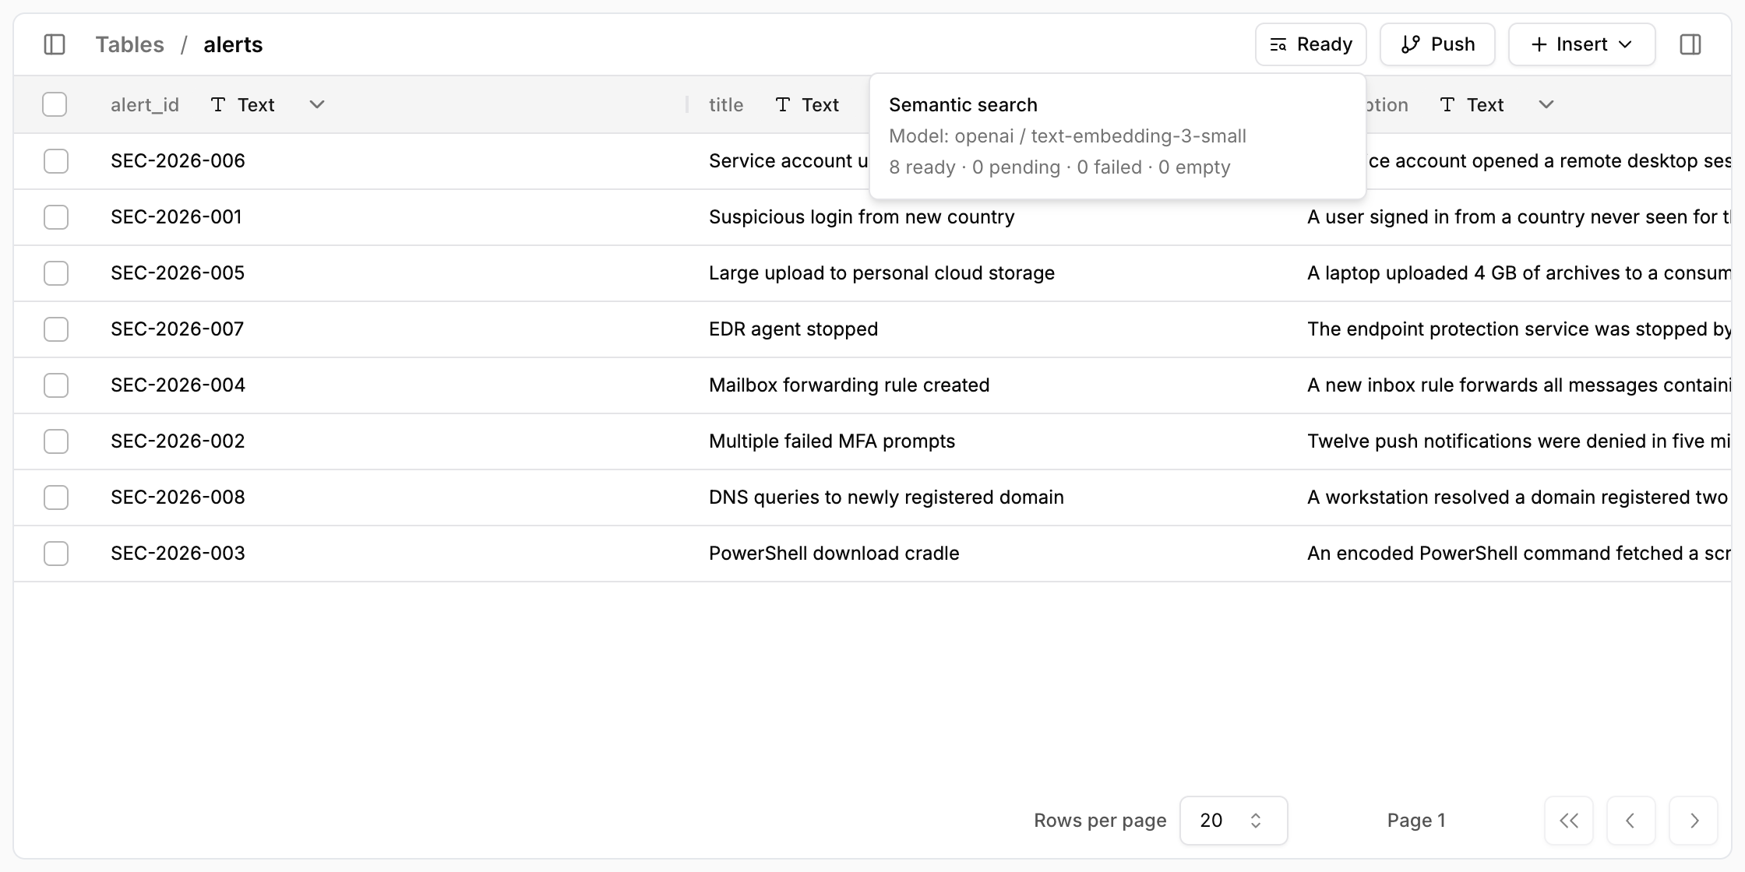1745x872 pixels.
Task: Toggle the left sidebar panel icon
Action: [x=55, y=44]
